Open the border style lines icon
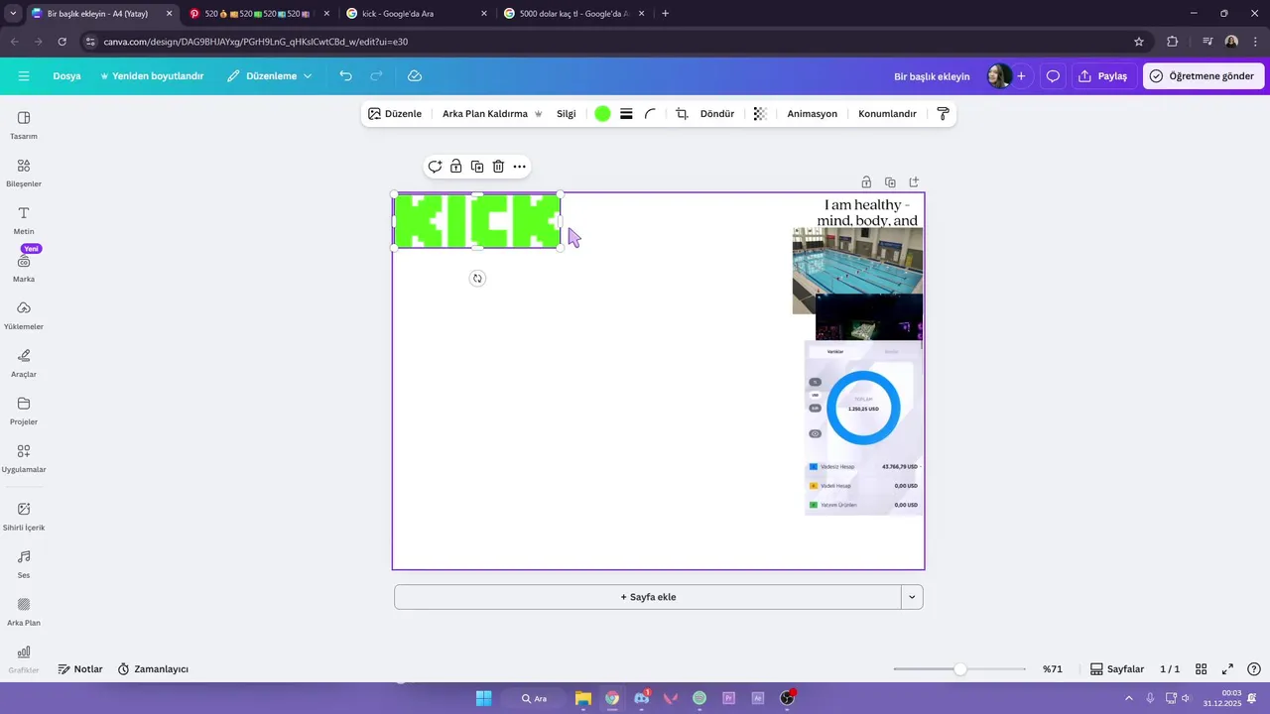Image resolution: width=1270 pixels, height=714 pixels. (x=626, y=114)
